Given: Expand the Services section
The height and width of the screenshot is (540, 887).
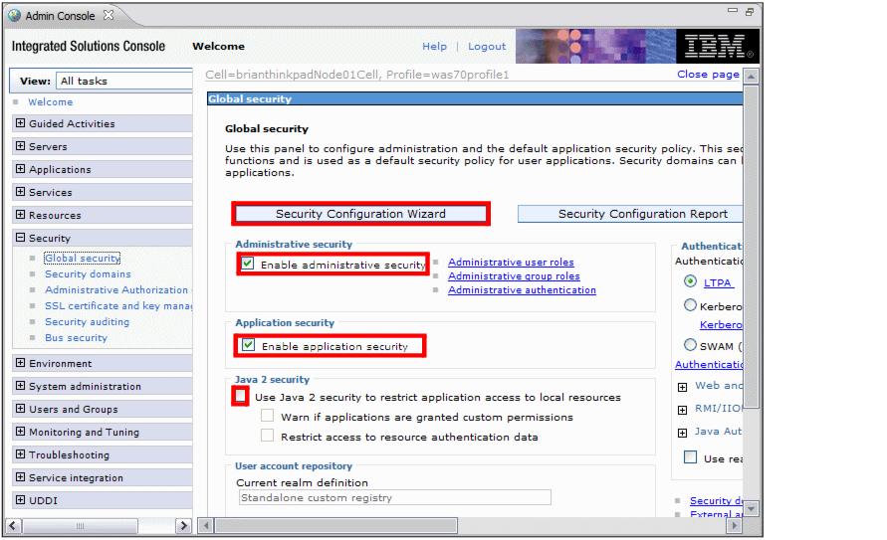Looking at the screenshot, I should click(20, 192).
